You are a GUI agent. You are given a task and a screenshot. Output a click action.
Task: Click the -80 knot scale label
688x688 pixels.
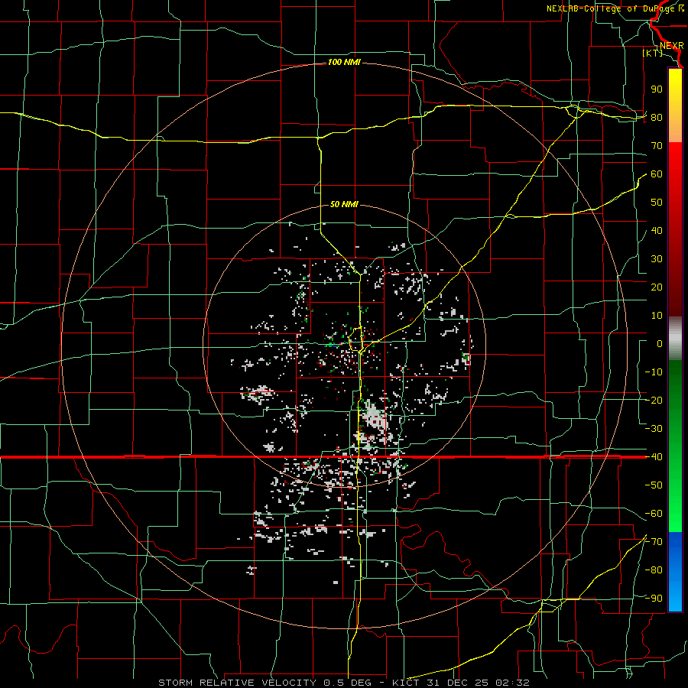654,570
